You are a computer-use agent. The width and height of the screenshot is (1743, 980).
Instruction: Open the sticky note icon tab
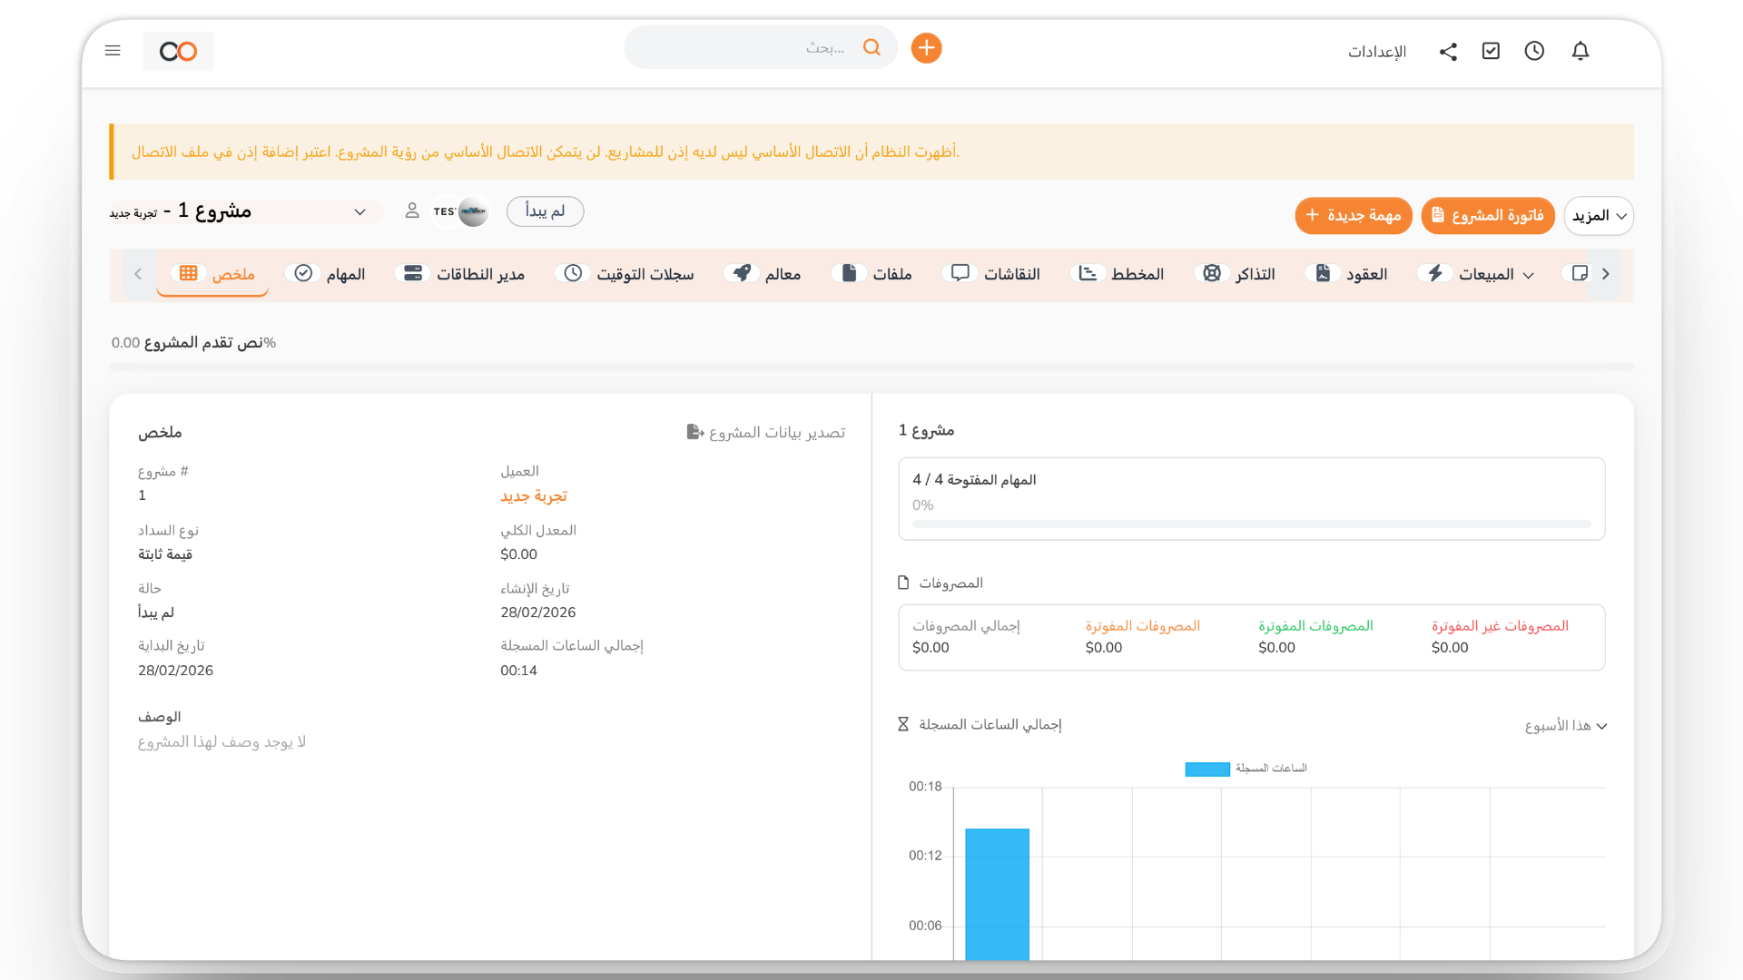pyautogui.click(x=1580, y=273)
